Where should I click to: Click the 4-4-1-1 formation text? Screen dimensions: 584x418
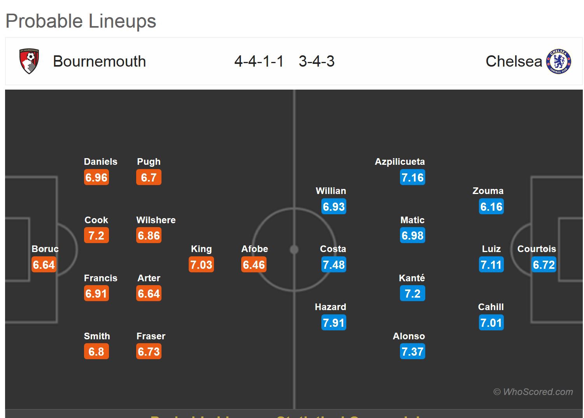(x=259, y=62)
